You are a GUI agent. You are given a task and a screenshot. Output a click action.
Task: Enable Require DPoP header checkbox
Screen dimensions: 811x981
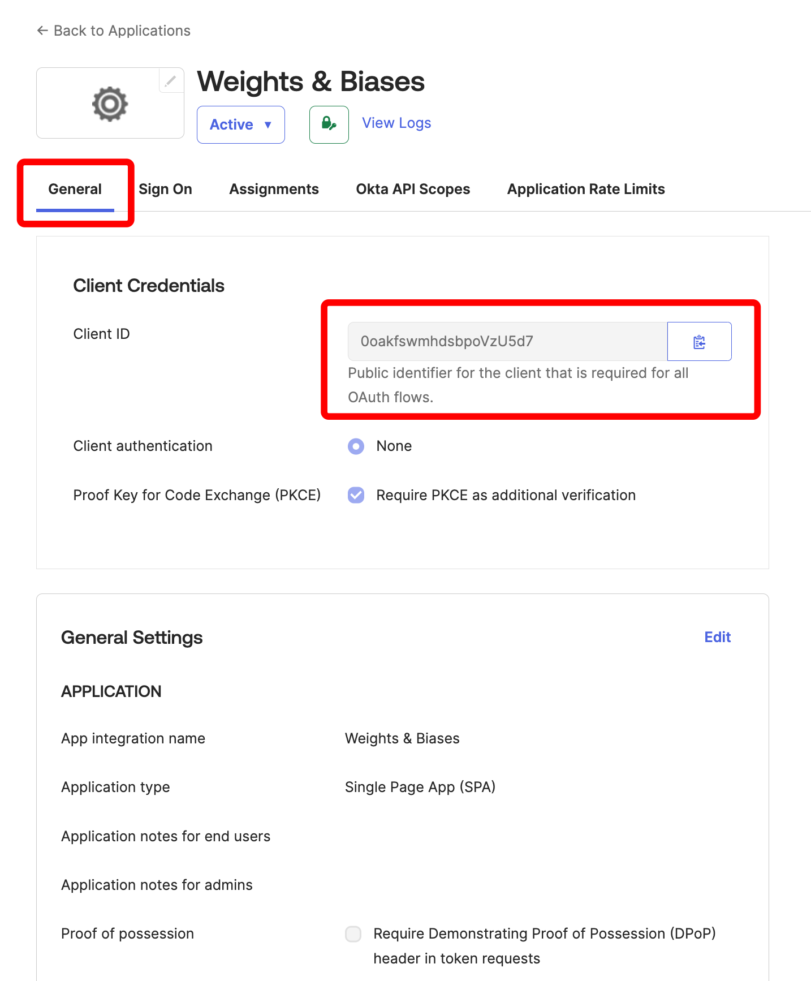click(x=353, y=934)
